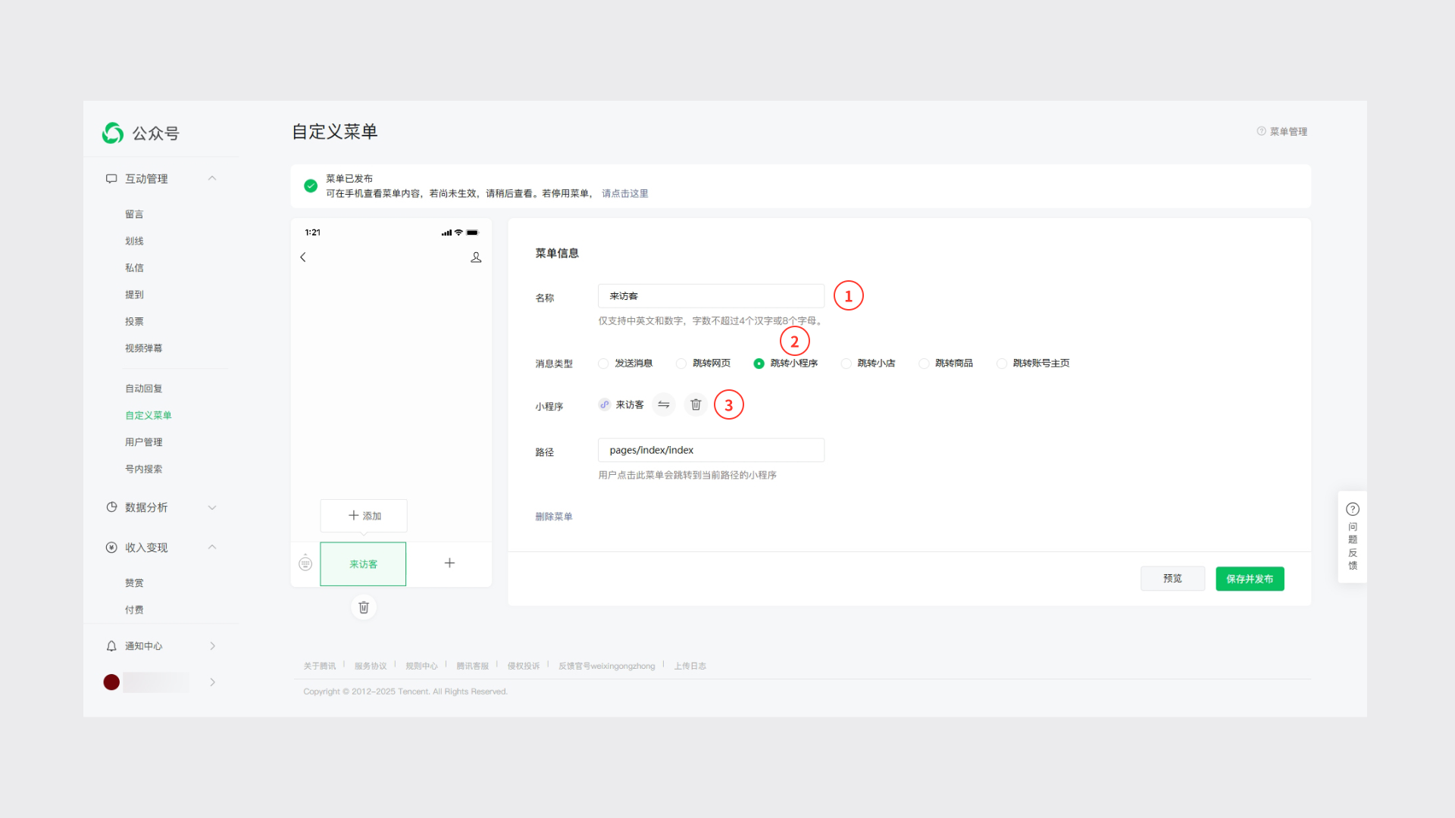Open 问题反馈 help icon
The height and width of the screenshot is (818, 1455).
(x=1353, y=509)
